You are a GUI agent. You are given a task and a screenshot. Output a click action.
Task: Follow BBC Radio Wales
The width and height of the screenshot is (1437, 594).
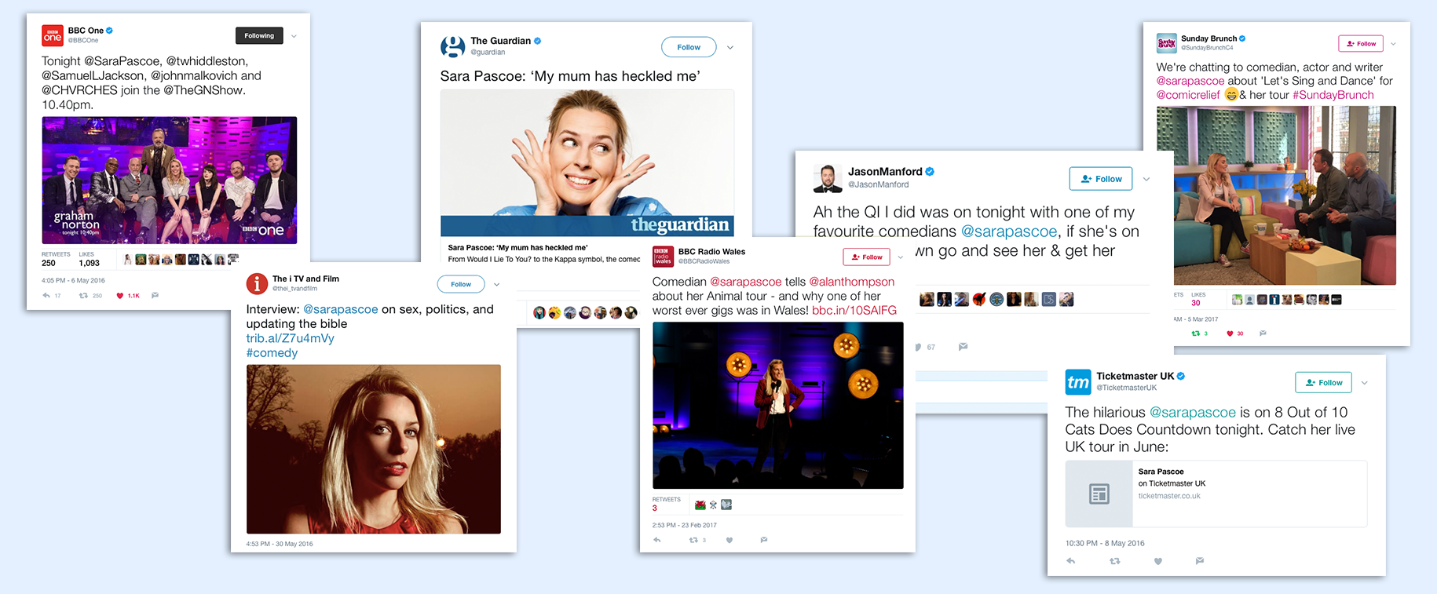click(867, 257)
